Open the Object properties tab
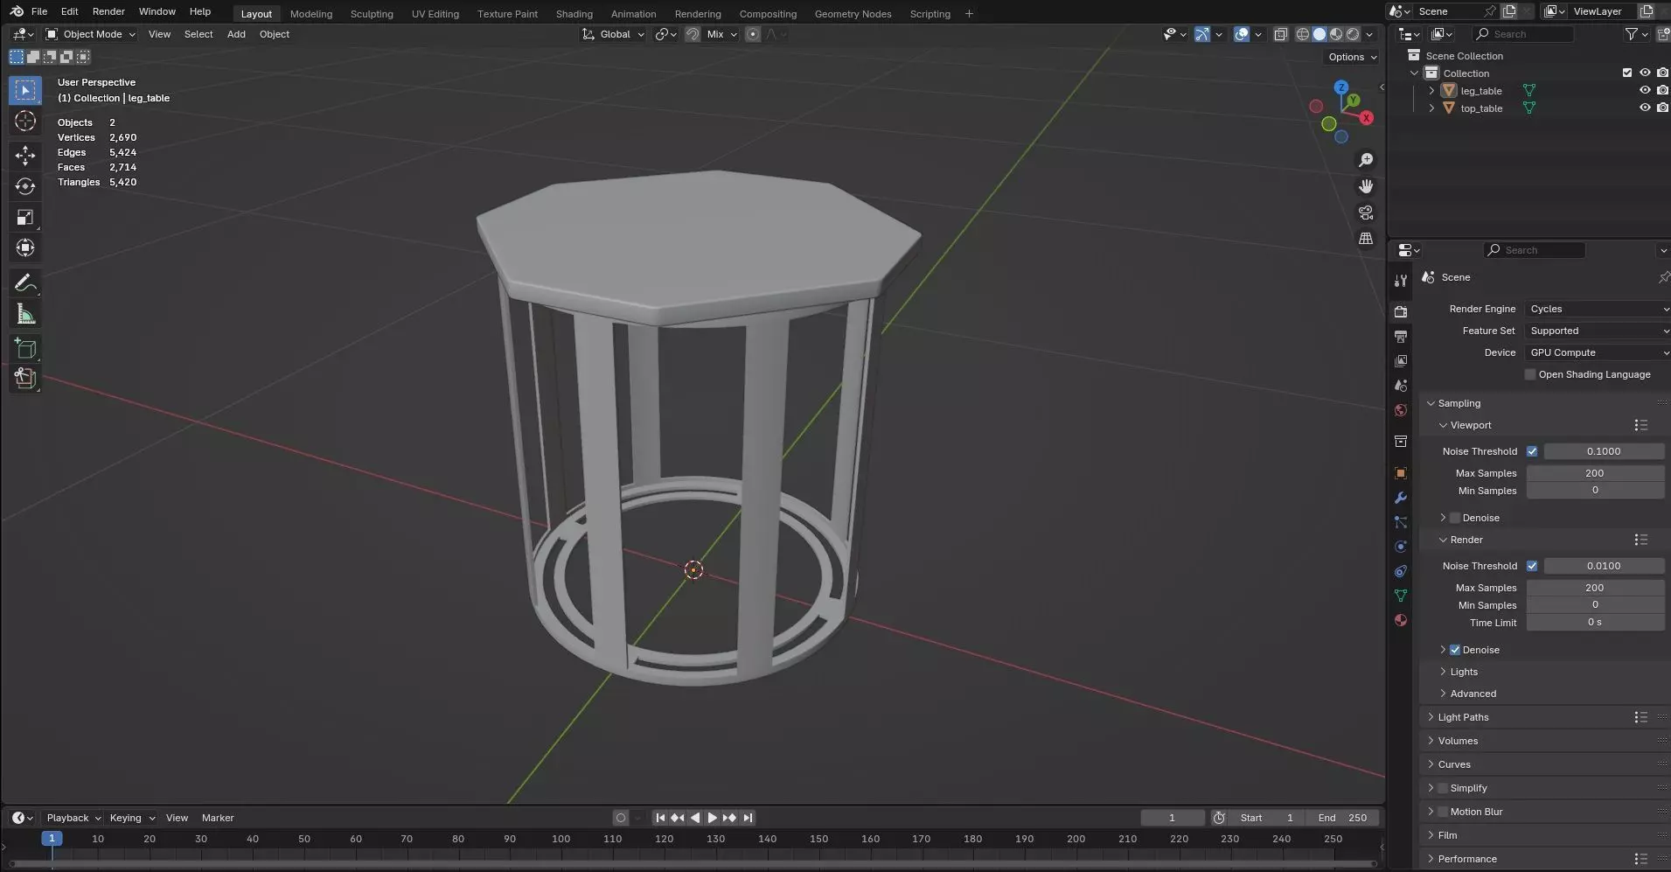Viewport: 1671px width, 872px height. (x=1401, y=473)
